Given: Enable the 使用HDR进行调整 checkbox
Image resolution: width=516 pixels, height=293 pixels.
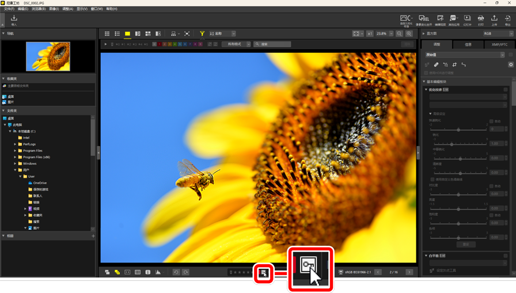Looking at the screenshot, I should [x=426, y=73].
